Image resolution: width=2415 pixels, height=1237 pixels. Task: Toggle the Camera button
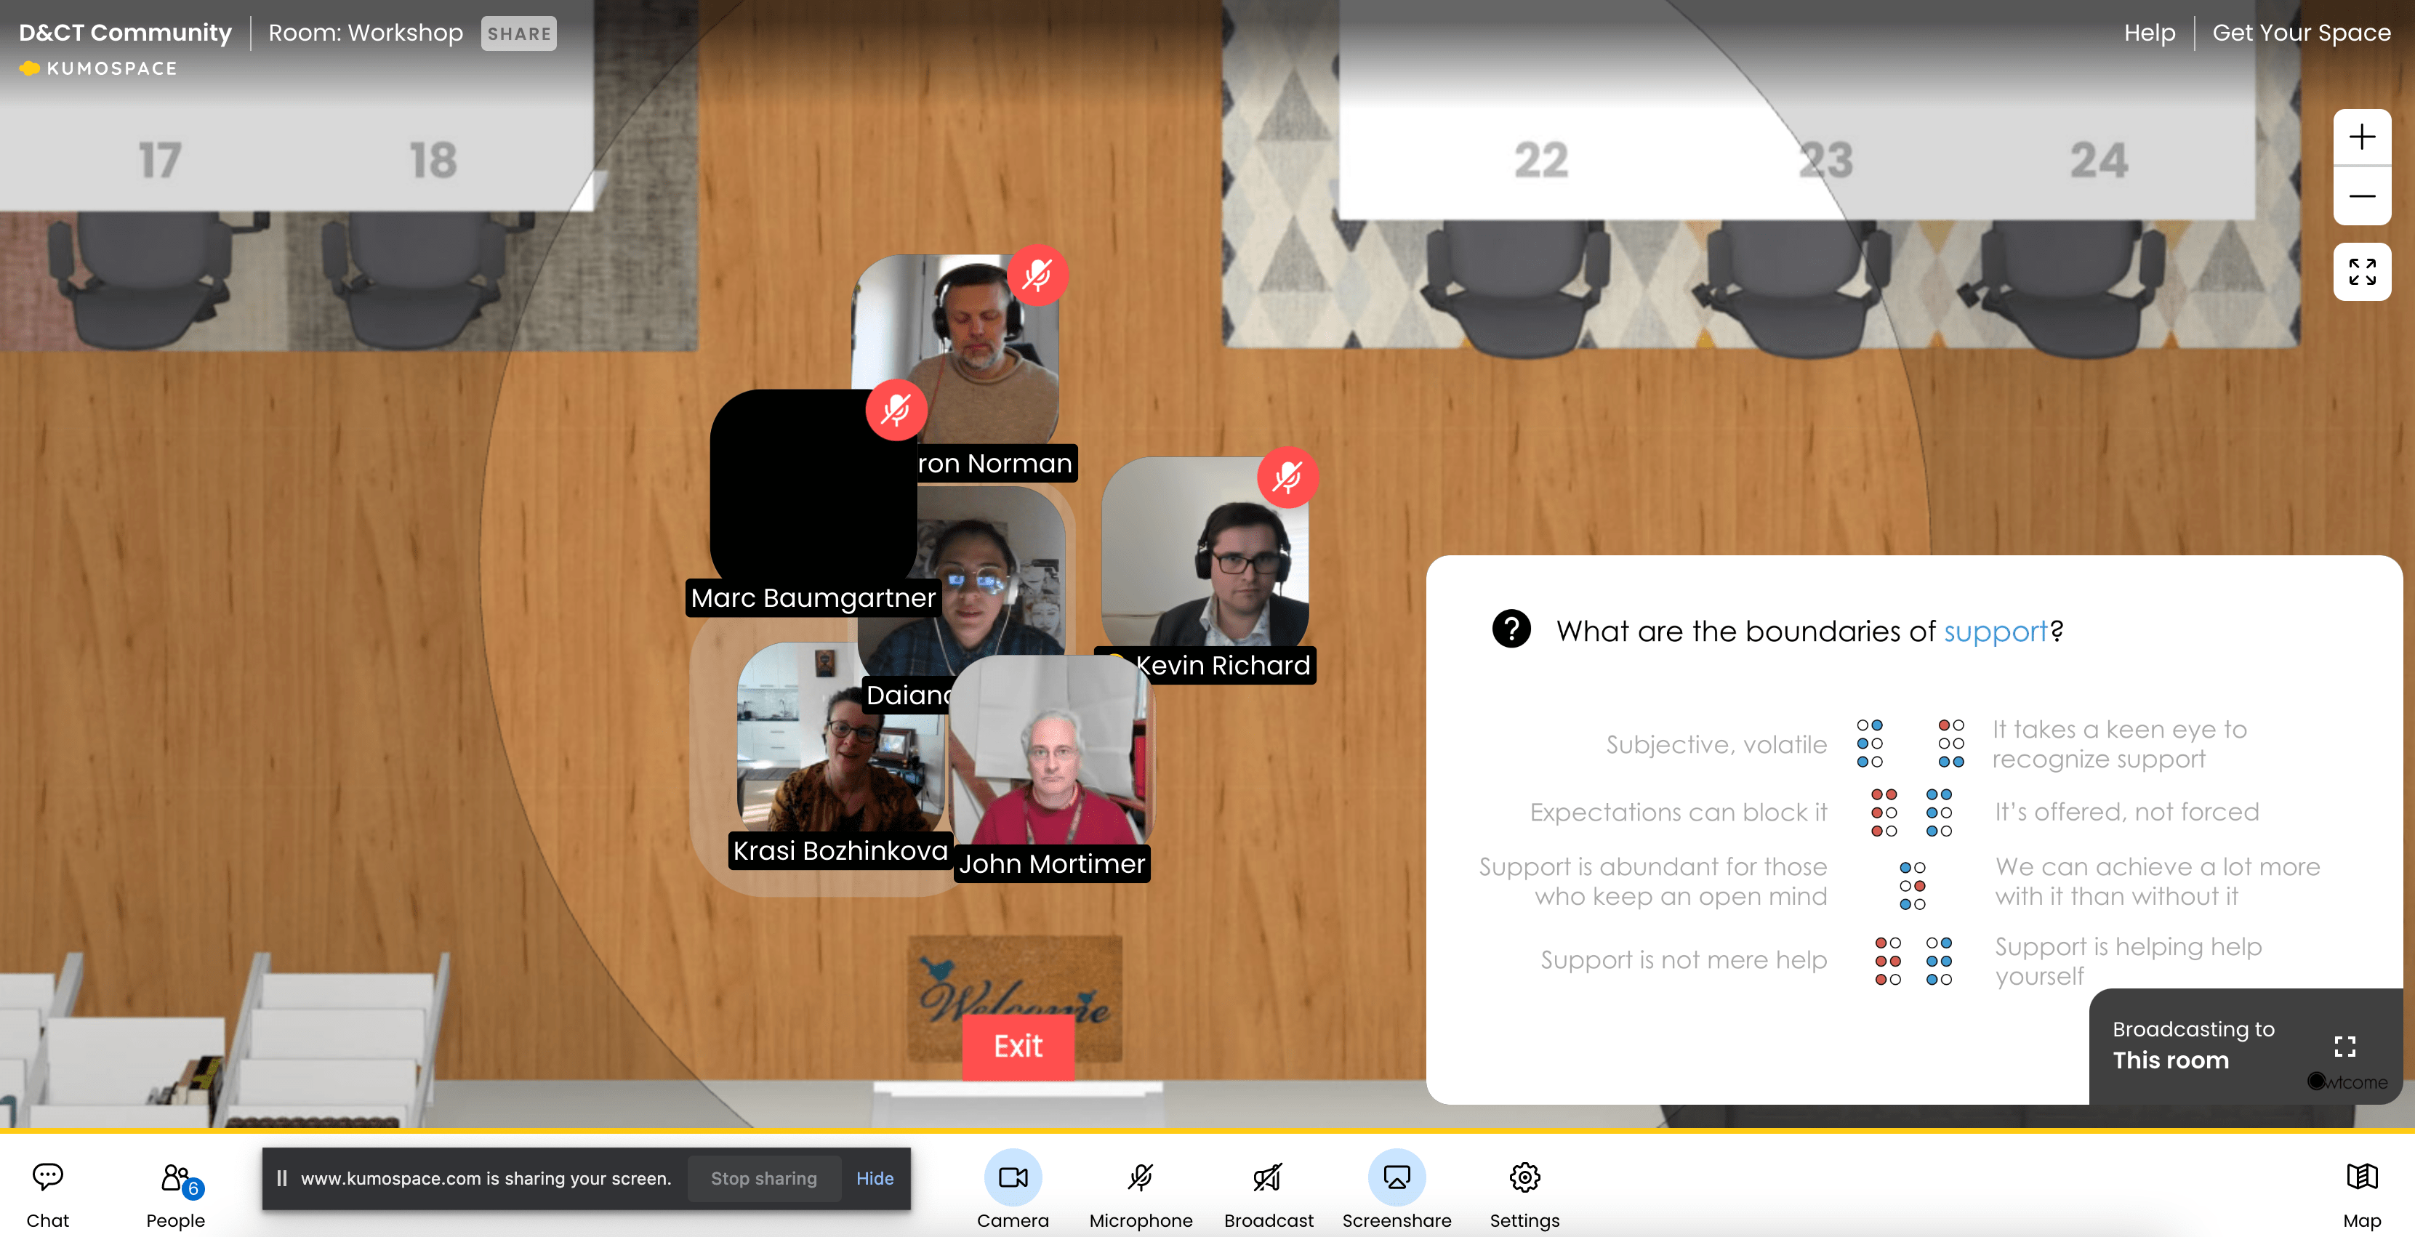(1013, 1190)
